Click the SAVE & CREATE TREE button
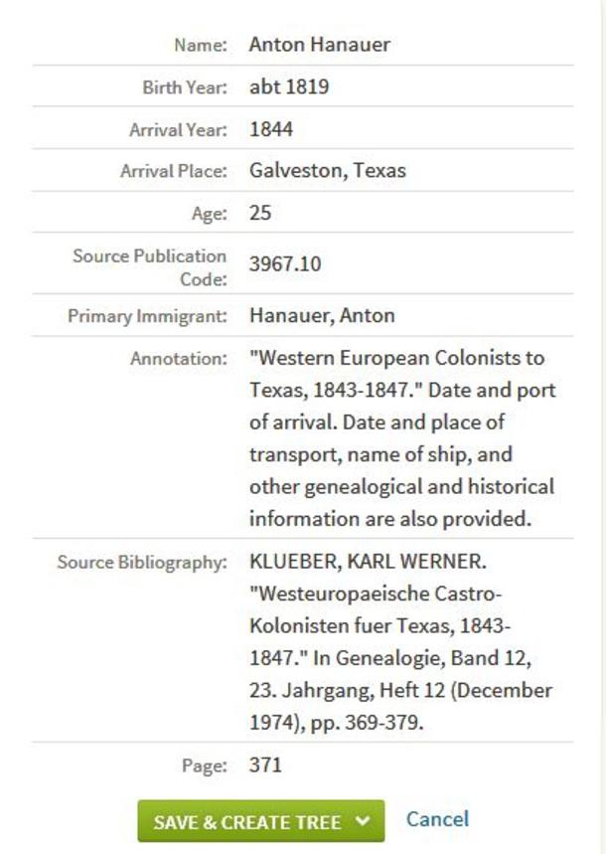This screenshot has height=854, width=606. [x=246, y=822]
